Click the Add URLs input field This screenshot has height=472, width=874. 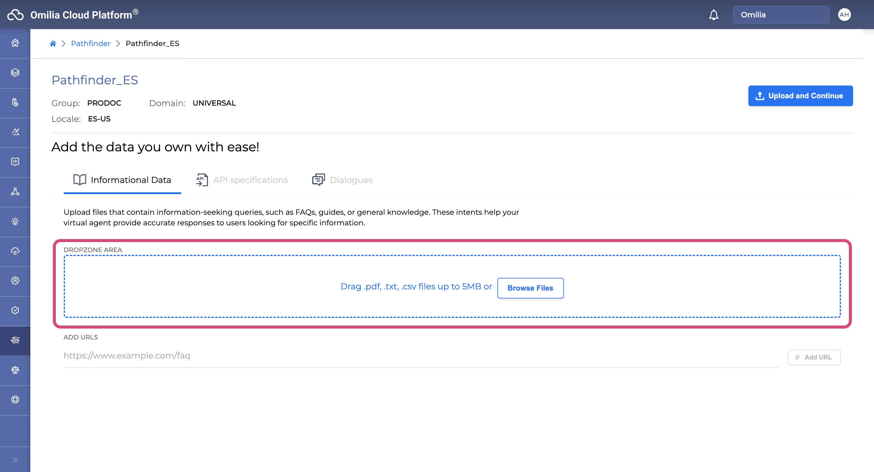point(420,356)
